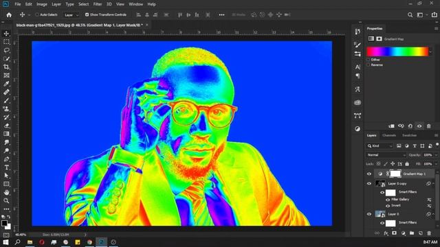
Task: Switch to the Channels tab
Action: 389,136
